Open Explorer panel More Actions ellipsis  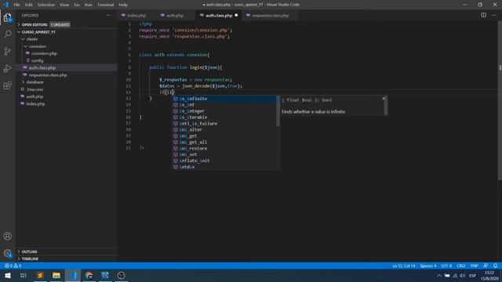[x=108, y=16]
